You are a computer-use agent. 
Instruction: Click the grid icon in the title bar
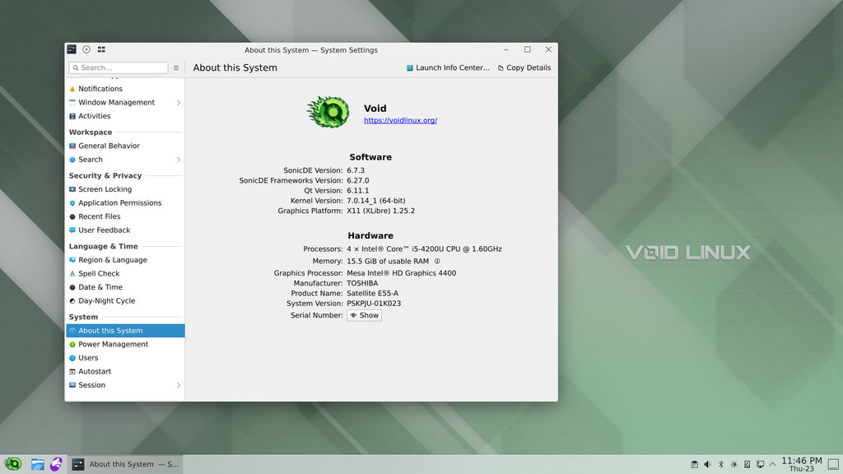[x=101, y=49]
